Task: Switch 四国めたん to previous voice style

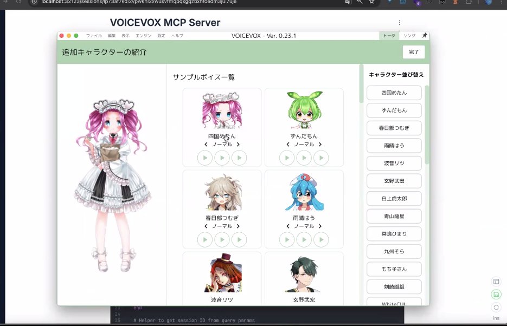Action: click(206, 145)
